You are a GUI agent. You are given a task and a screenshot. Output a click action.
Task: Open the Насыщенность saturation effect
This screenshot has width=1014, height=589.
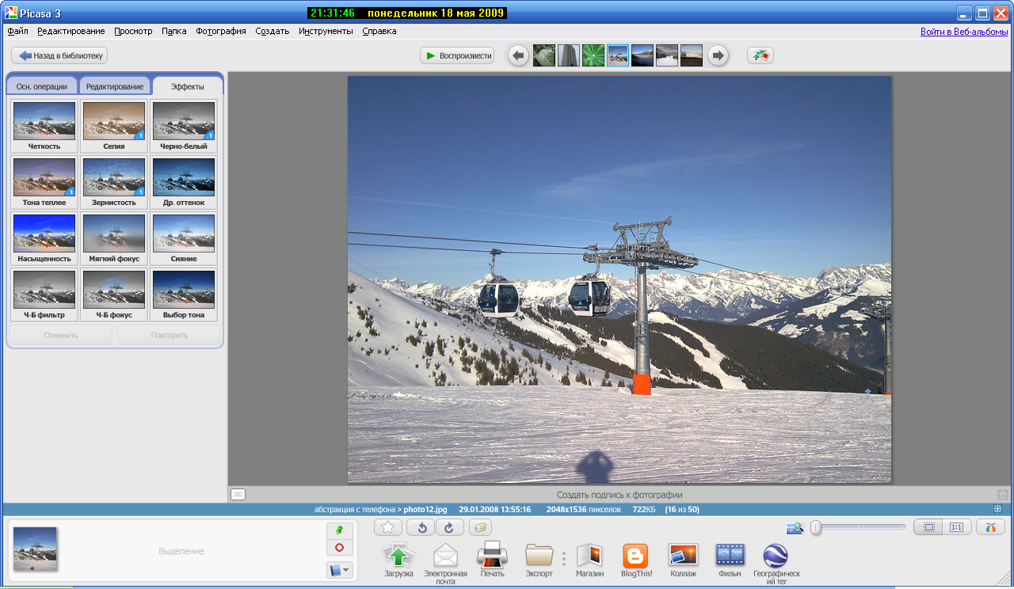click(44, 238)
